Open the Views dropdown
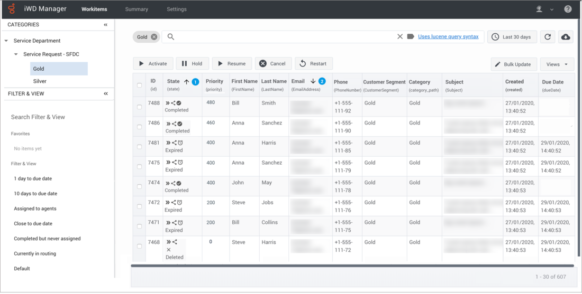Viewport: 582px width, 294px height. [x=557, y=64]
